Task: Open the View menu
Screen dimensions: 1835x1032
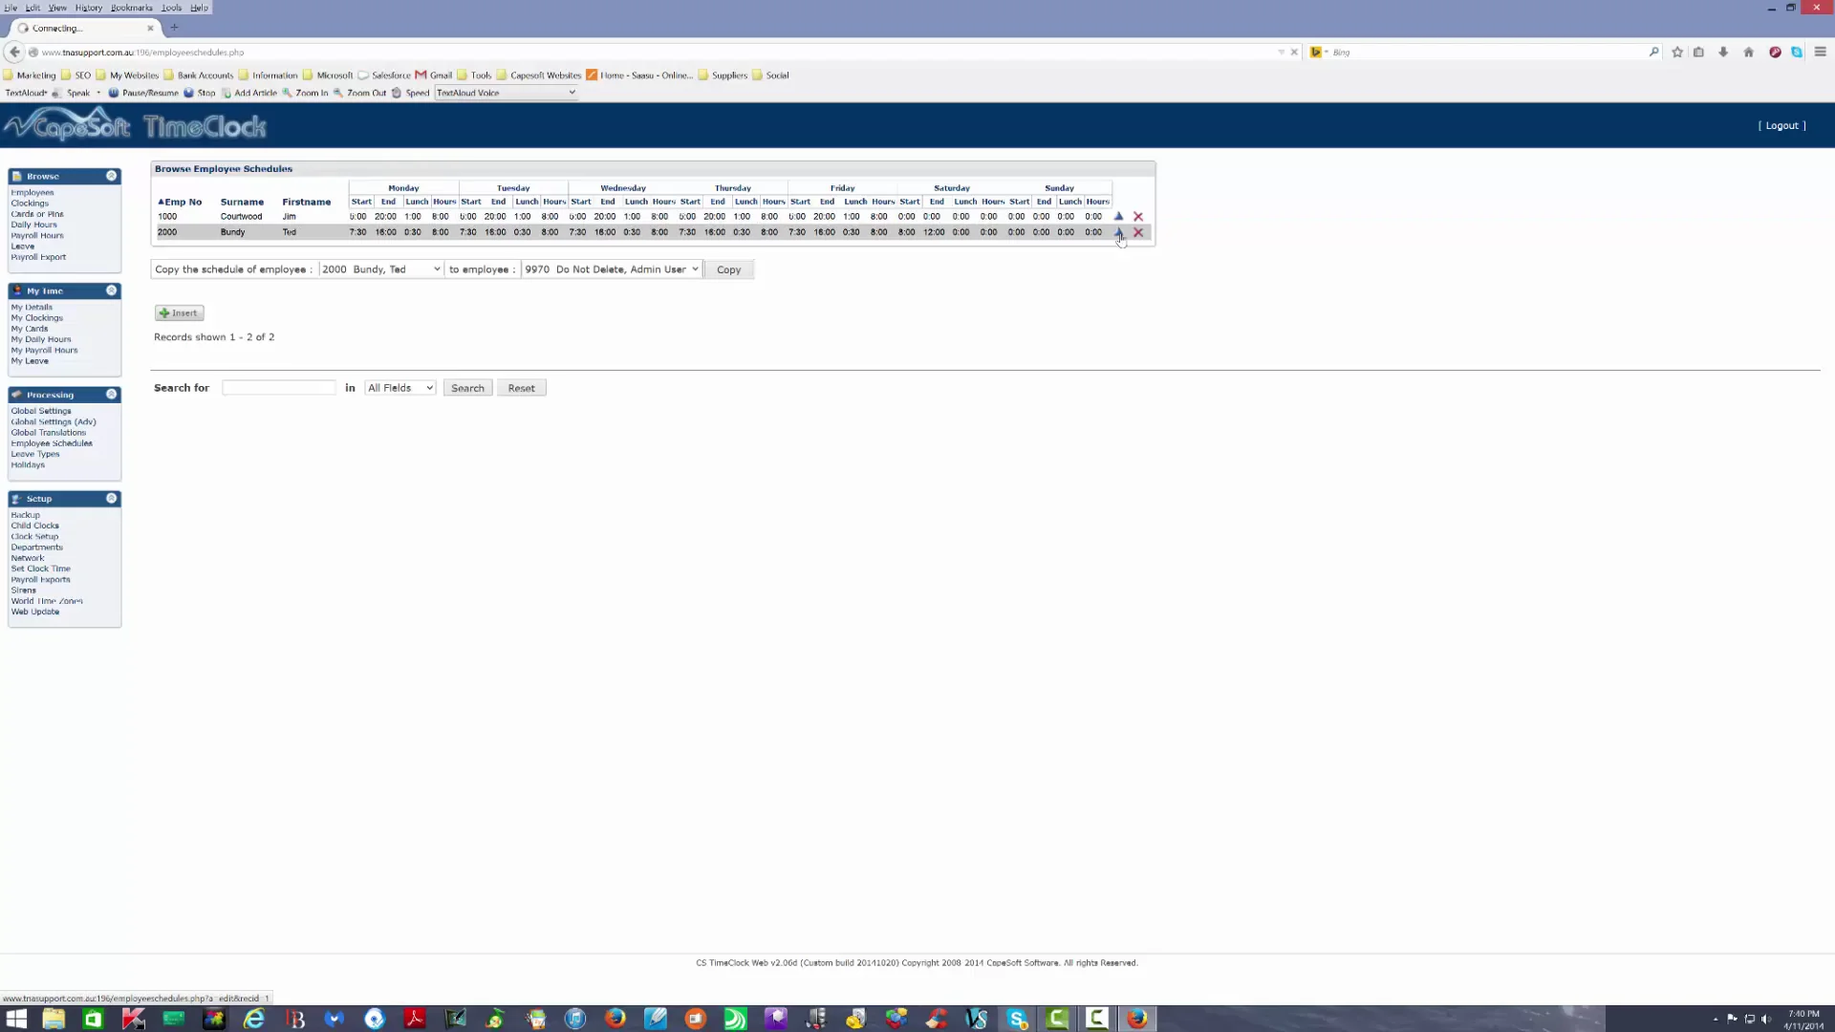Action: coord(57,8)
